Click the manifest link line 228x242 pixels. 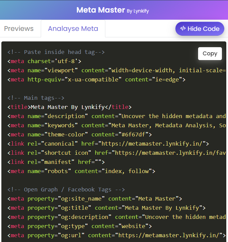coord(56,162)
